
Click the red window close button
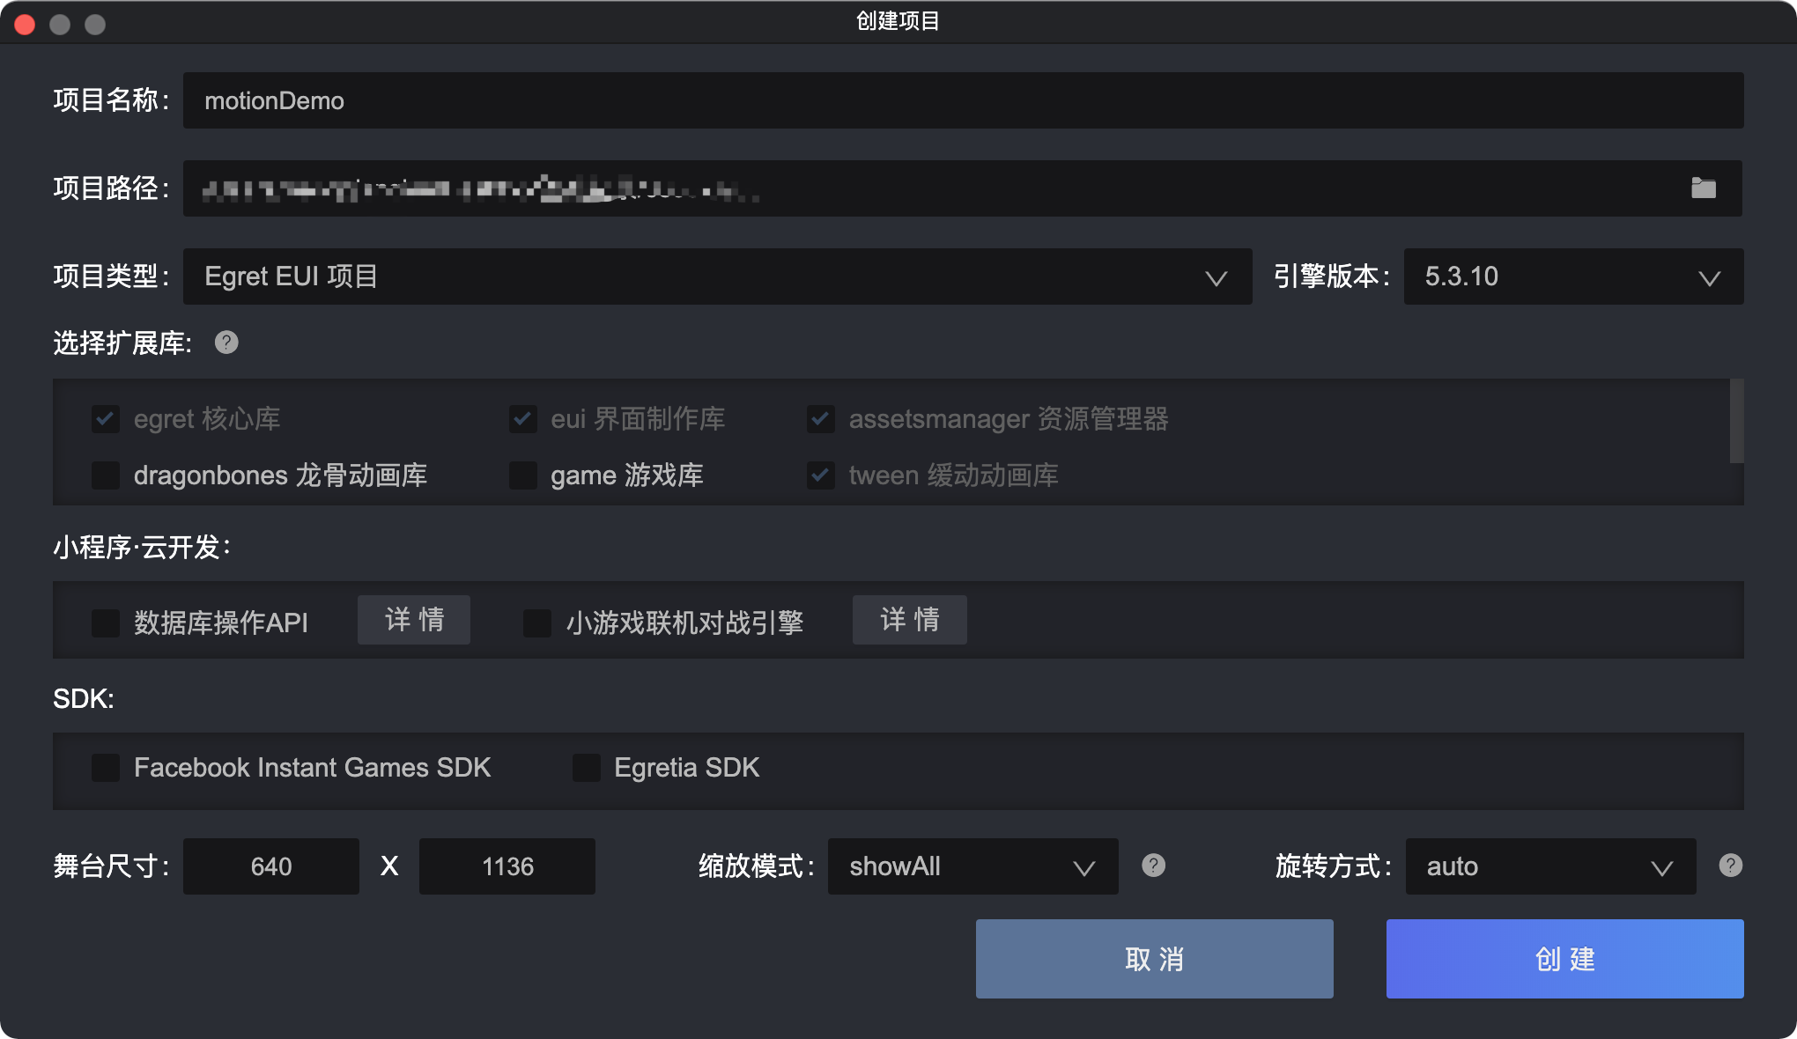[25, 24]
